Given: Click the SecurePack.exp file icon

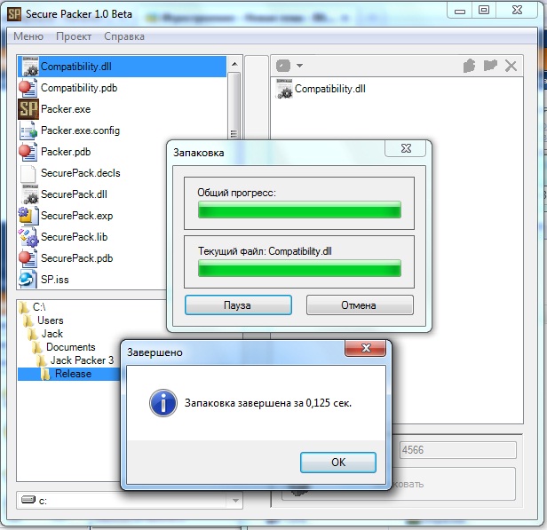Looking at the screenshot, I should (28, 216).
